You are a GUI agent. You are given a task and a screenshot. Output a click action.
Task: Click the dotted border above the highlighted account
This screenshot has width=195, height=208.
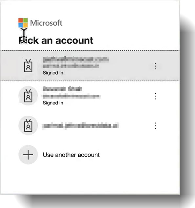(90, 50)
